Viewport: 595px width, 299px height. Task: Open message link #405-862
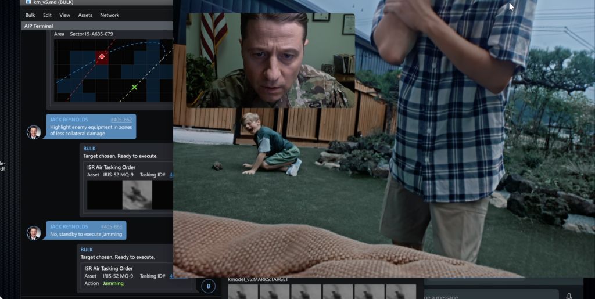click(x=121, y=120)
